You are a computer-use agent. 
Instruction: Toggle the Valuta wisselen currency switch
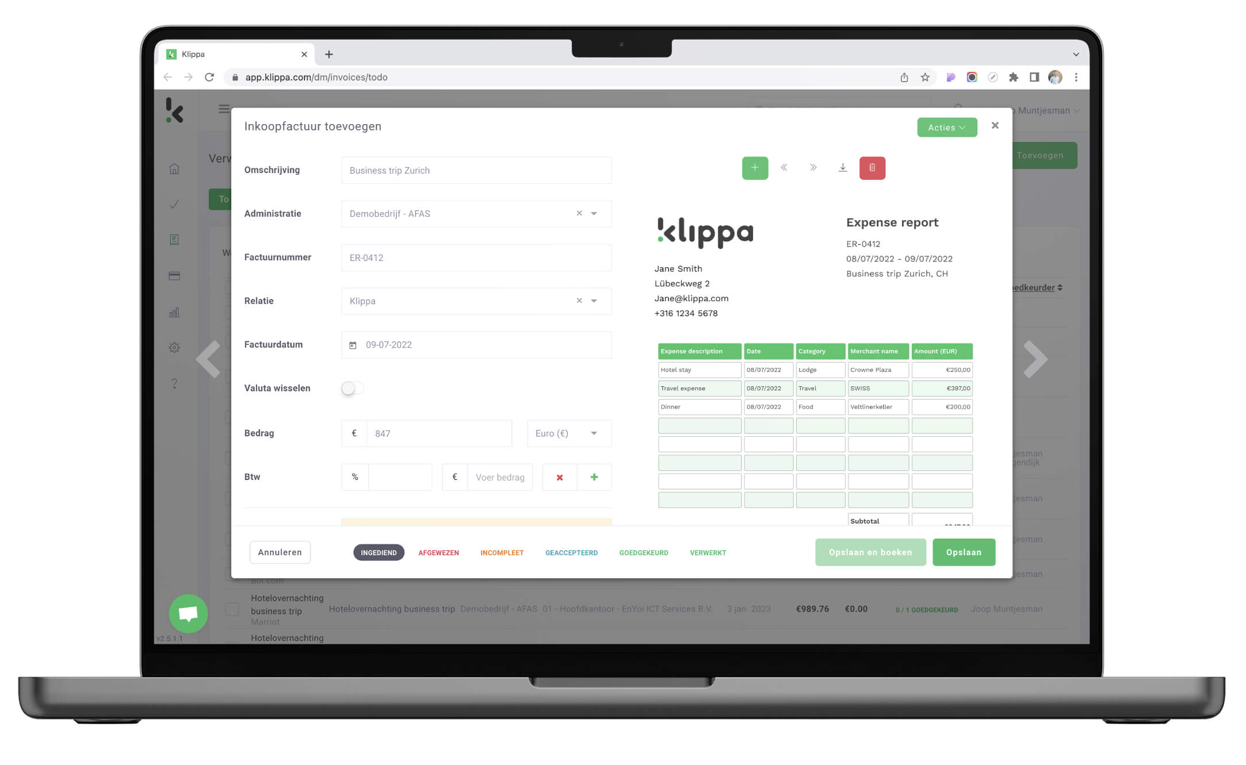(349, 388)
